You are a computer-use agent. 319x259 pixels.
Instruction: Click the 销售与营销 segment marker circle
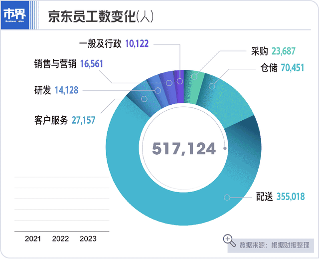(169, 83)
